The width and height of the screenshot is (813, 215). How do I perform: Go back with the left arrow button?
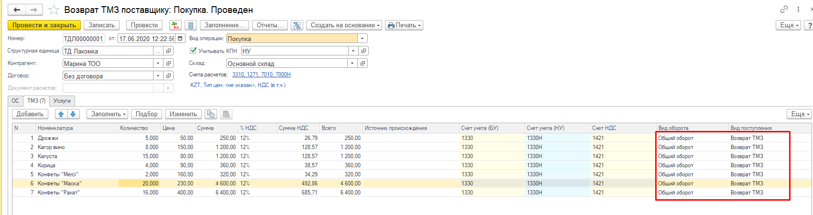coord(17,10)
